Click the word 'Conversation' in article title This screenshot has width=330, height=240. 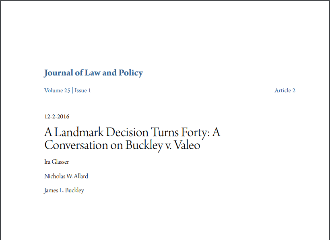(x=76, y=145)
